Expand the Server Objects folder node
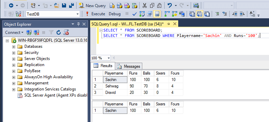Viewport: 269px width, 122px height. (14, 59)
